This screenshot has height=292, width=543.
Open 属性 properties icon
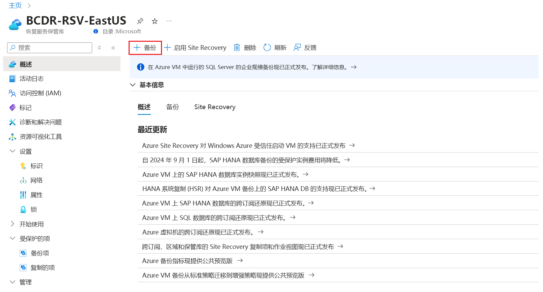click(23, 195)
